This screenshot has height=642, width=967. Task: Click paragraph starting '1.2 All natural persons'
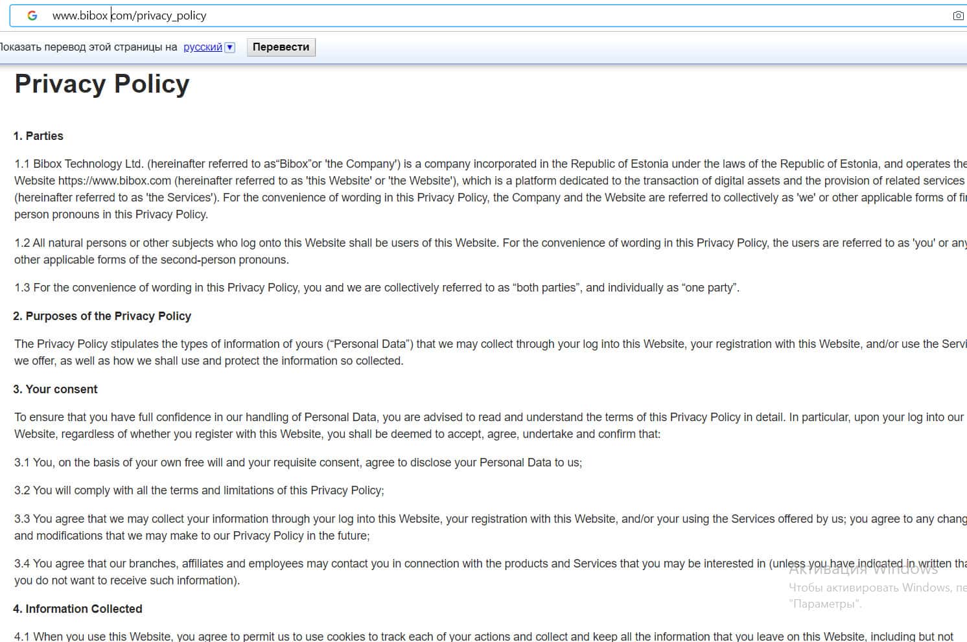click(491, 251)
